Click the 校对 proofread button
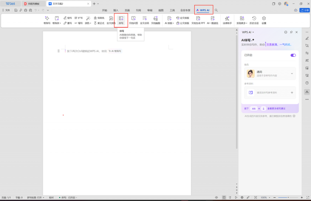The height and width of the screenshot is (201, 311). [x=51, y=197]
